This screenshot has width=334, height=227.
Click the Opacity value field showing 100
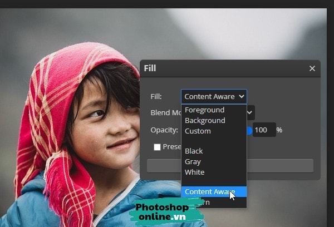click(264, 130)
